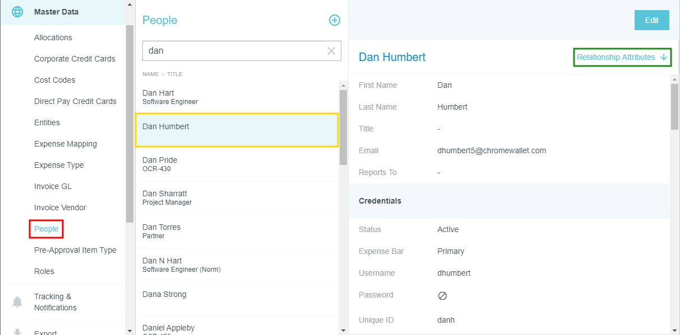The image size is (680, 335).
Task: Open Expense Mapping in sidebar
Action: [x=66, y=144]
